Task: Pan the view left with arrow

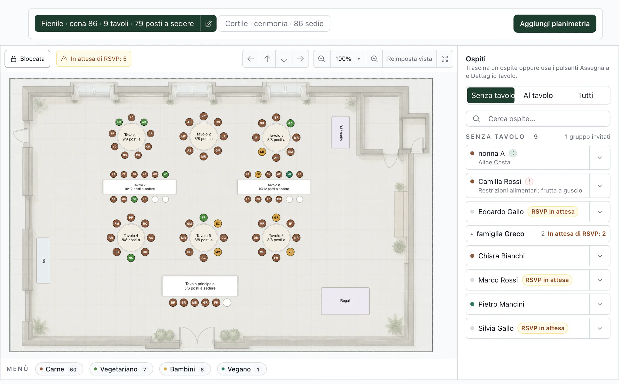Action: pyautogui.click(x=251, y=59)
